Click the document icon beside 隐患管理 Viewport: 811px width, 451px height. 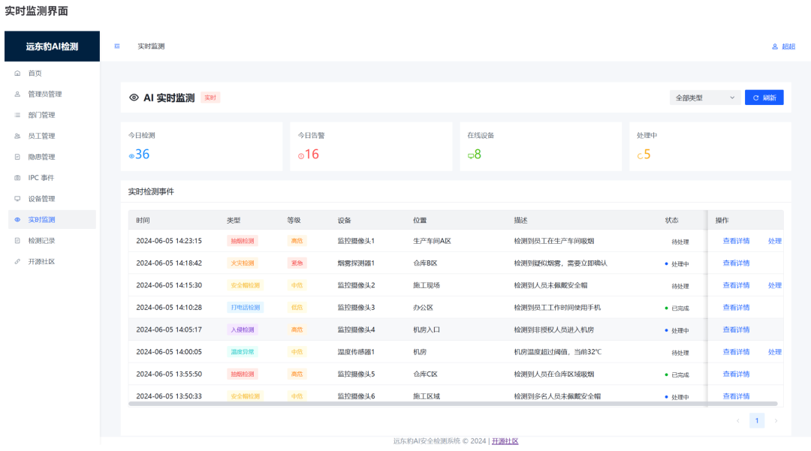pos(17,157)
